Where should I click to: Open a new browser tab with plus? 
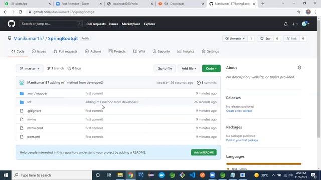[x=263, y=4]
